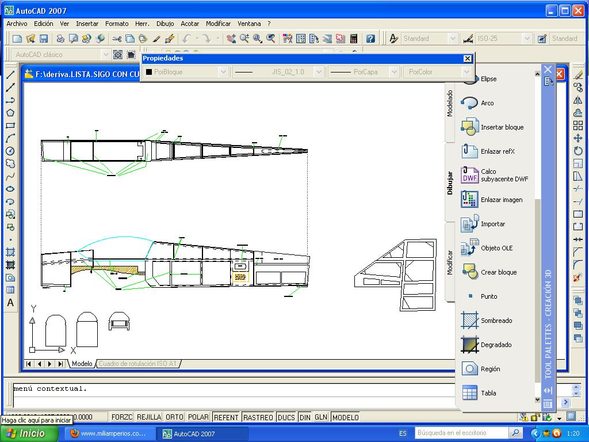Open the PorBloque color dropdown
The height and width of the screenshot is (442, 589).
click(223, 72)
